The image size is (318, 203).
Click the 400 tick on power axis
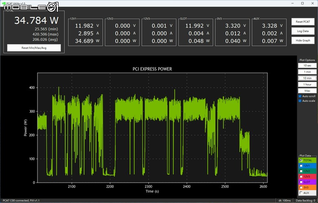click(x=32, y=88)
